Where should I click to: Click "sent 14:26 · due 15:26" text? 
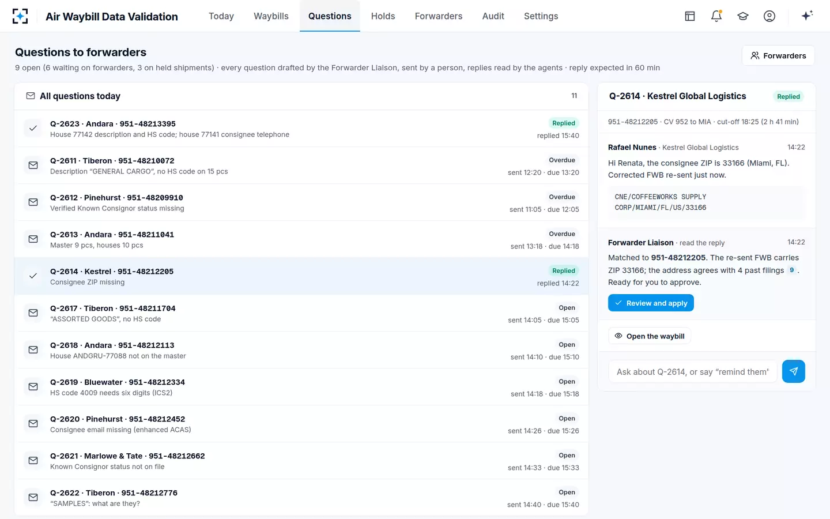[544, 431]
